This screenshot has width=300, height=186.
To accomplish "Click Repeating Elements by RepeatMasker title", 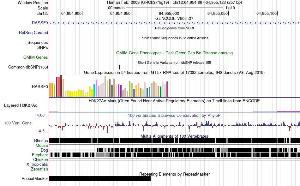I will tap(174, 174).
